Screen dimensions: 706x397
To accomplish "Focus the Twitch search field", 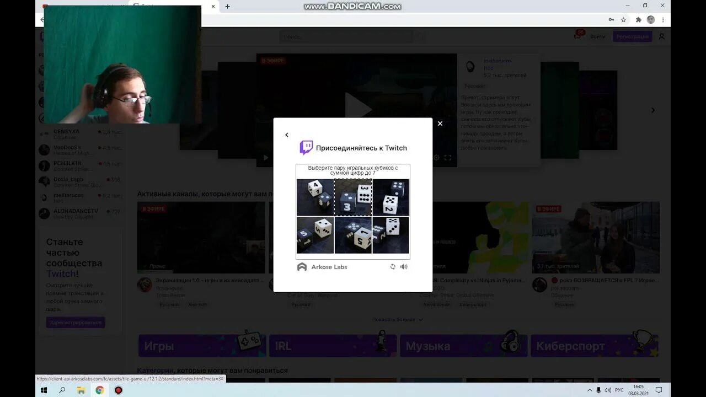I will pos(345,37).
